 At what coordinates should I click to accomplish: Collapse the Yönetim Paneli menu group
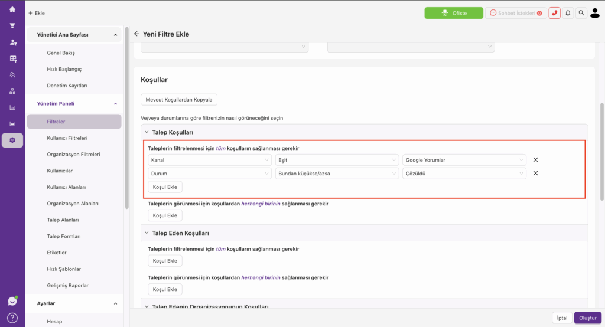coord(115,104)
